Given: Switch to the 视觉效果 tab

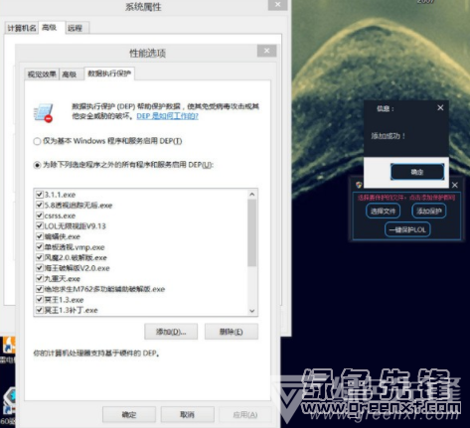Looking at the screenshot, I should point(42,74).
